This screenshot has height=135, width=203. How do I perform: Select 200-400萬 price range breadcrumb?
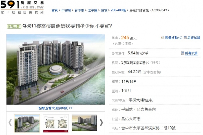click(x=118, y=10)
